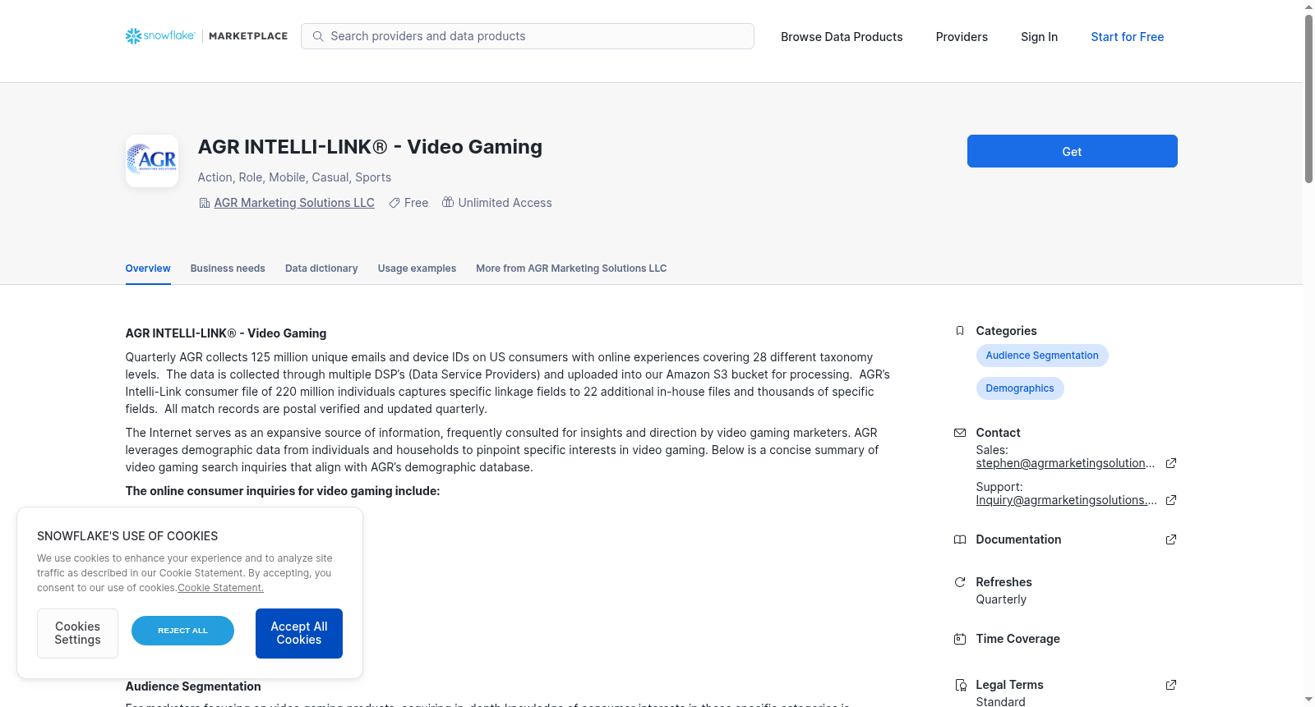Click the Unlimited Access gift icon
Screen dimensions: 1315x707
coord(448,202)
